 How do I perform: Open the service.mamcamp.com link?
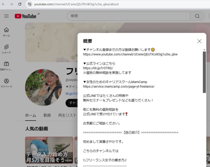(x=119, y=87)
